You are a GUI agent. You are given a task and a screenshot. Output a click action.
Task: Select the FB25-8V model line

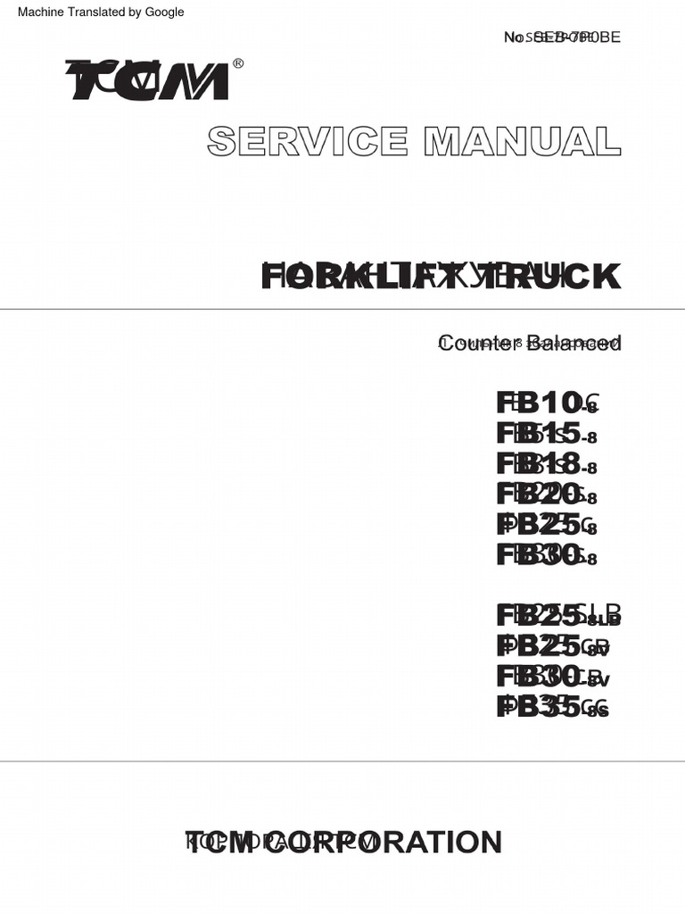click(x=553, y=645)
